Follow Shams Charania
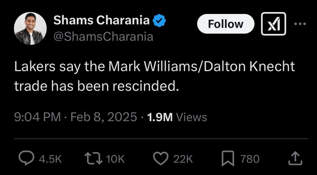This screenshot has height=175, width=317. [225, 24]
